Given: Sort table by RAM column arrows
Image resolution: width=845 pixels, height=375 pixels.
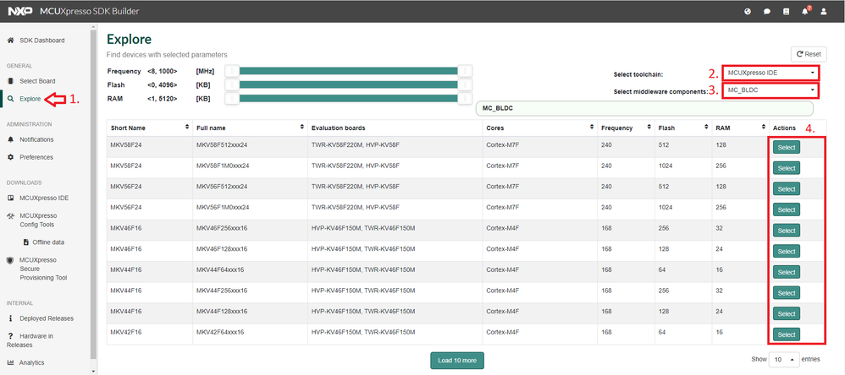Looking at the screenshot, I should tap(764, 128).
